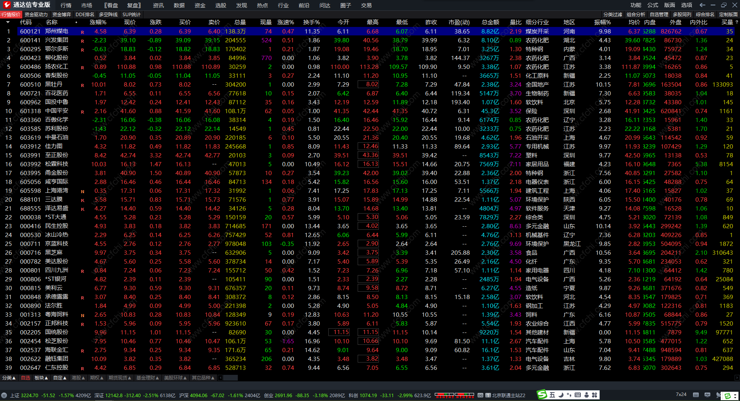The image size is (740, 401).
Task: Open the 行情 menu
Action: (66, 5)
